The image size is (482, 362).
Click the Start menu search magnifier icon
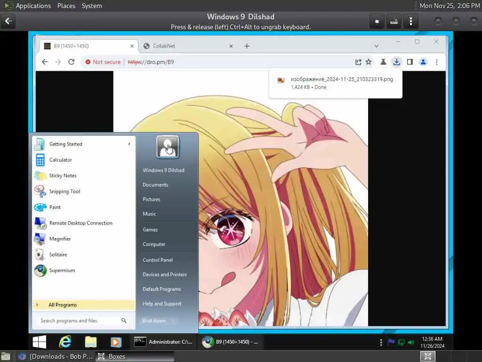pyautogui.click(x=124, y=321)
